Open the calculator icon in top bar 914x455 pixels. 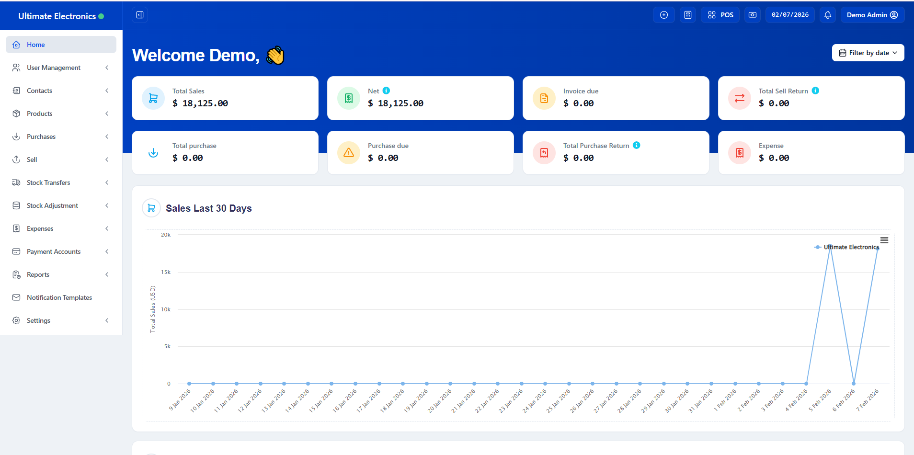(x=687, y=15)
